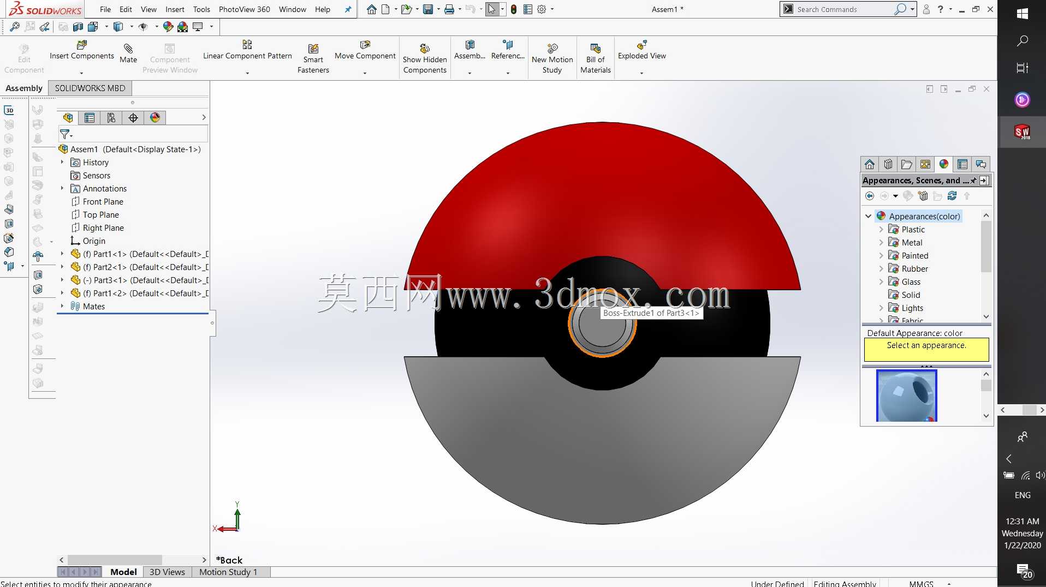This screenshot has width=1046, height=587.
Task: Expand the Rubber appearances folder
Action: tap(881, 268)
